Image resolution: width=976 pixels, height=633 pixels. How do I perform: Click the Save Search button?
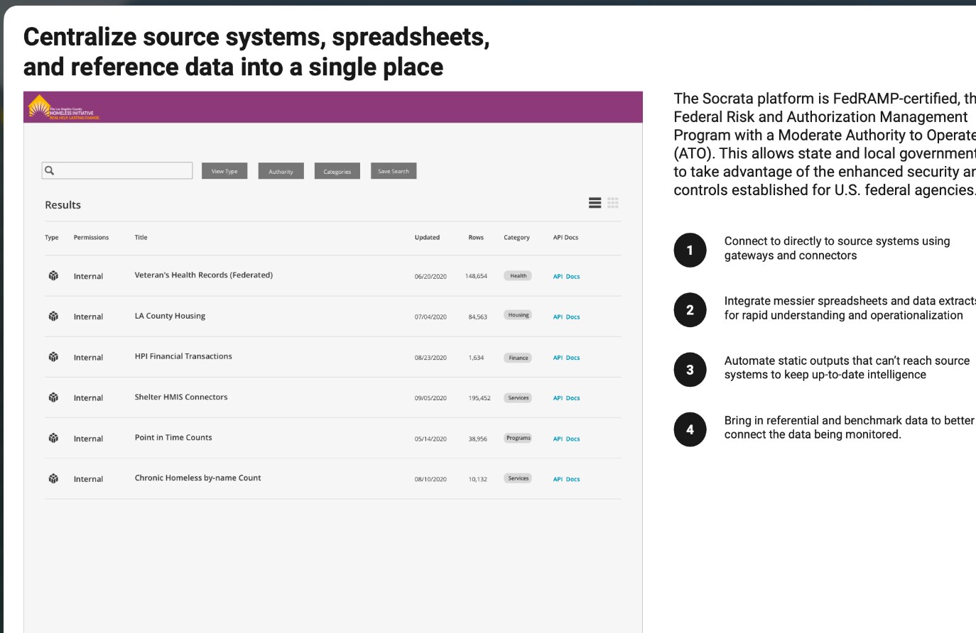pyautogui.click(x=394, y=171)
